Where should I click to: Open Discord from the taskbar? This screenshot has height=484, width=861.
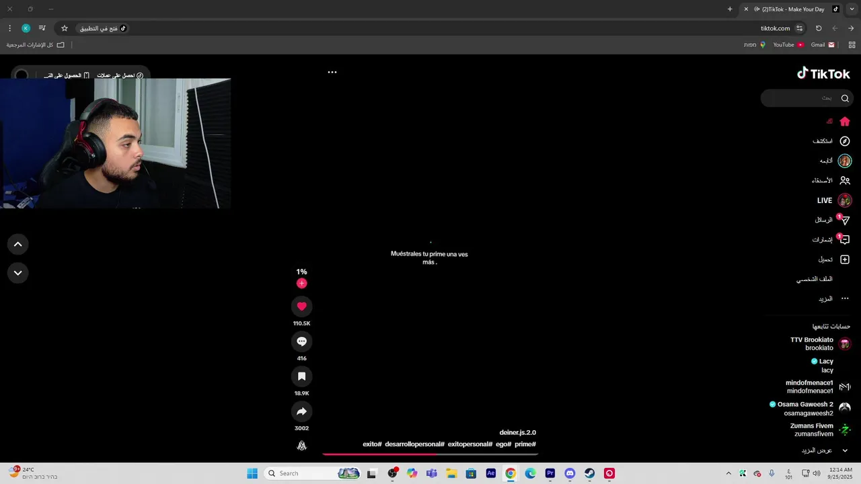tap(570, 473)
